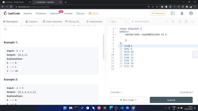Go back to previous page
The width and height of the screenshot is (198, 111).
(x=3, y=7)
